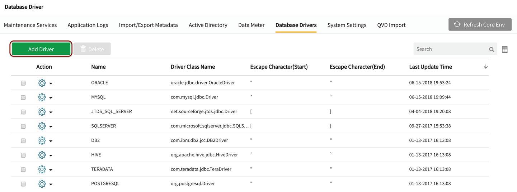Click the TERADATA name cell
This screenshot has height=192, width=517.
click(x=102, y=169)
